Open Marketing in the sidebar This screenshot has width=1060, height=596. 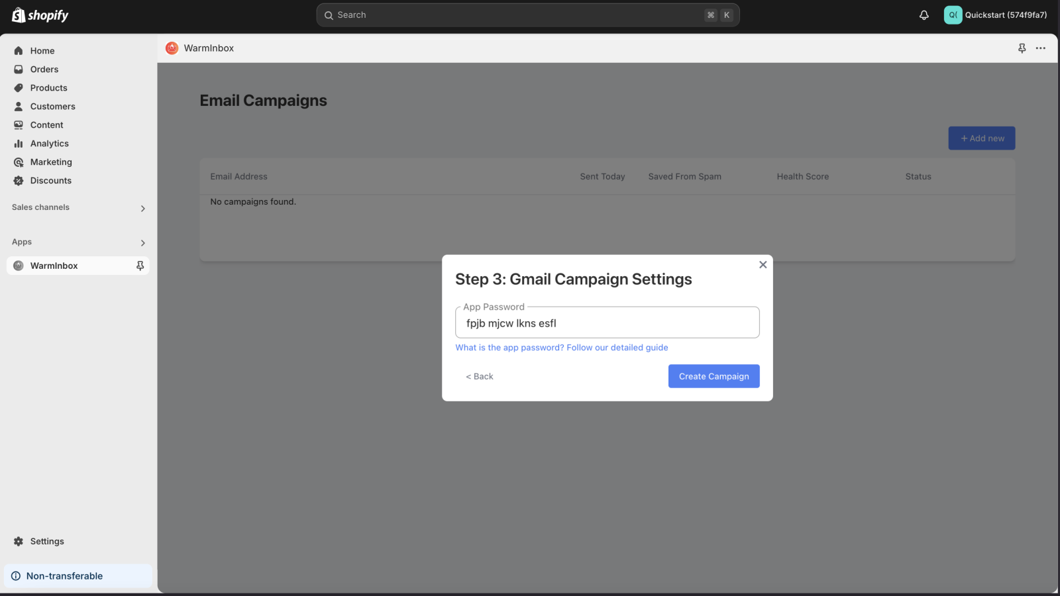51,162
